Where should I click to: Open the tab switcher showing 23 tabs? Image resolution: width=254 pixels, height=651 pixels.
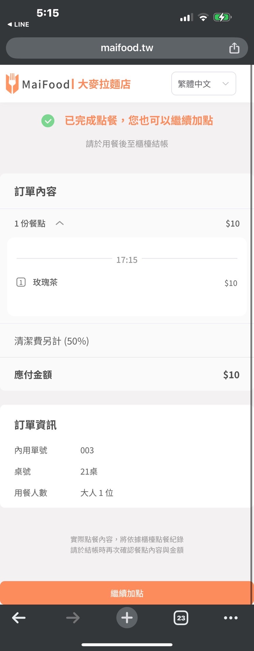pos(181,618)
